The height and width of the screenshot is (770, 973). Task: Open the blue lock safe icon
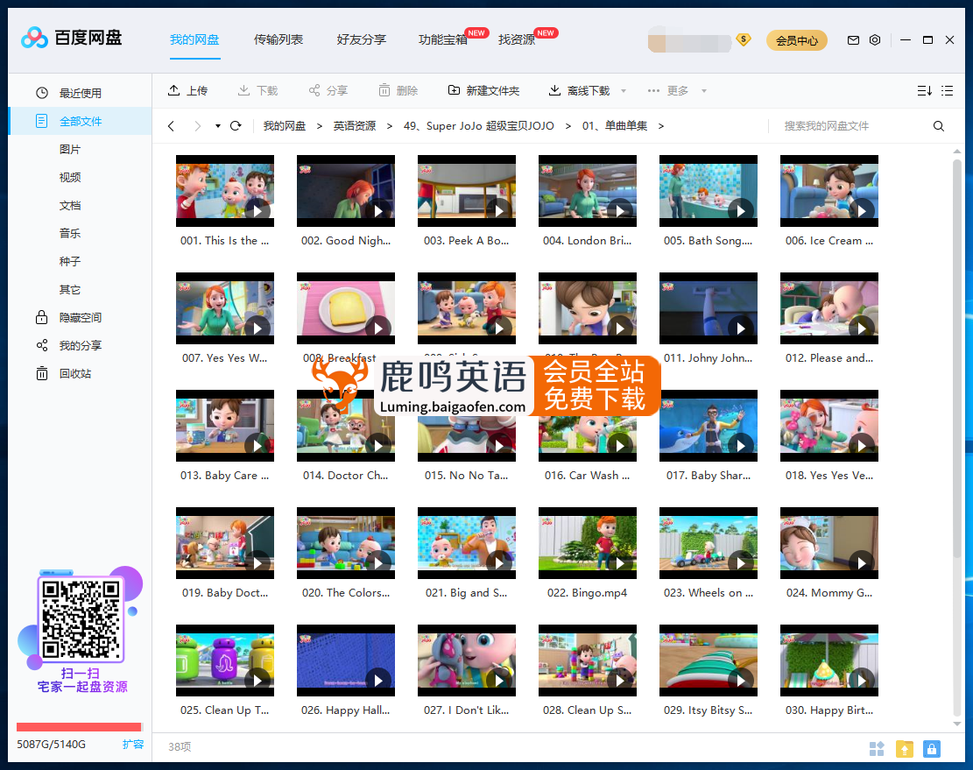tap(932, 749)
